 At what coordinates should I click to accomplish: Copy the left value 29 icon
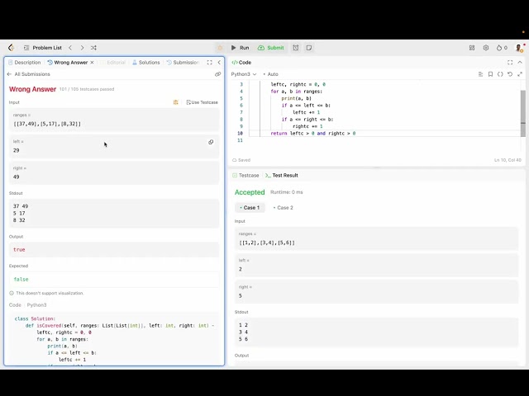click(211, 142)
